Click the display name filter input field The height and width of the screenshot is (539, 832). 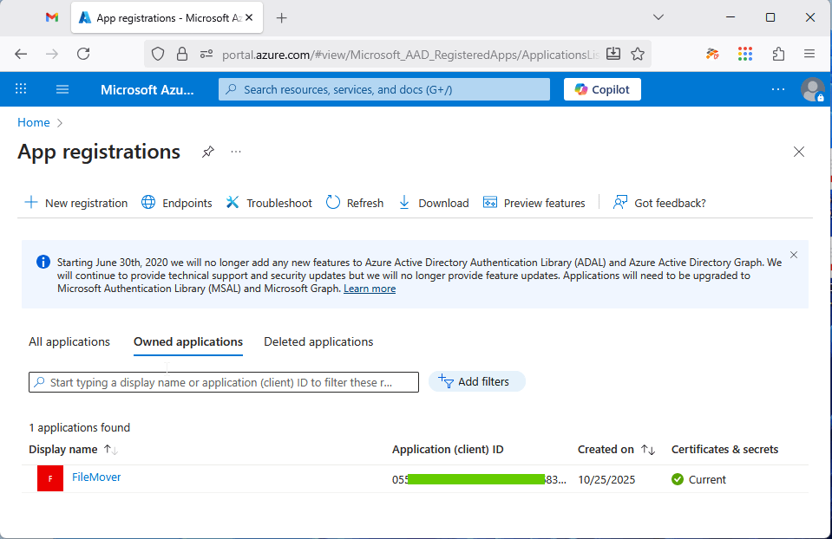[223, 381]
